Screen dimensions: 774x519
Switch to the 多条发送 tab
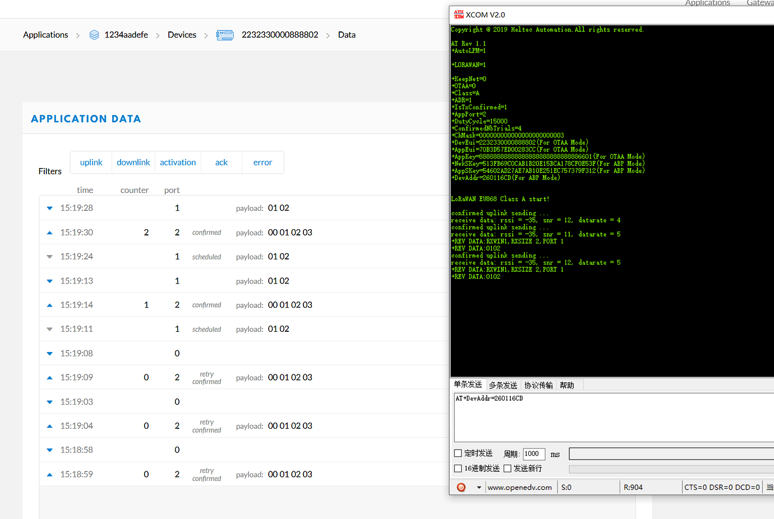click(503, 385)
